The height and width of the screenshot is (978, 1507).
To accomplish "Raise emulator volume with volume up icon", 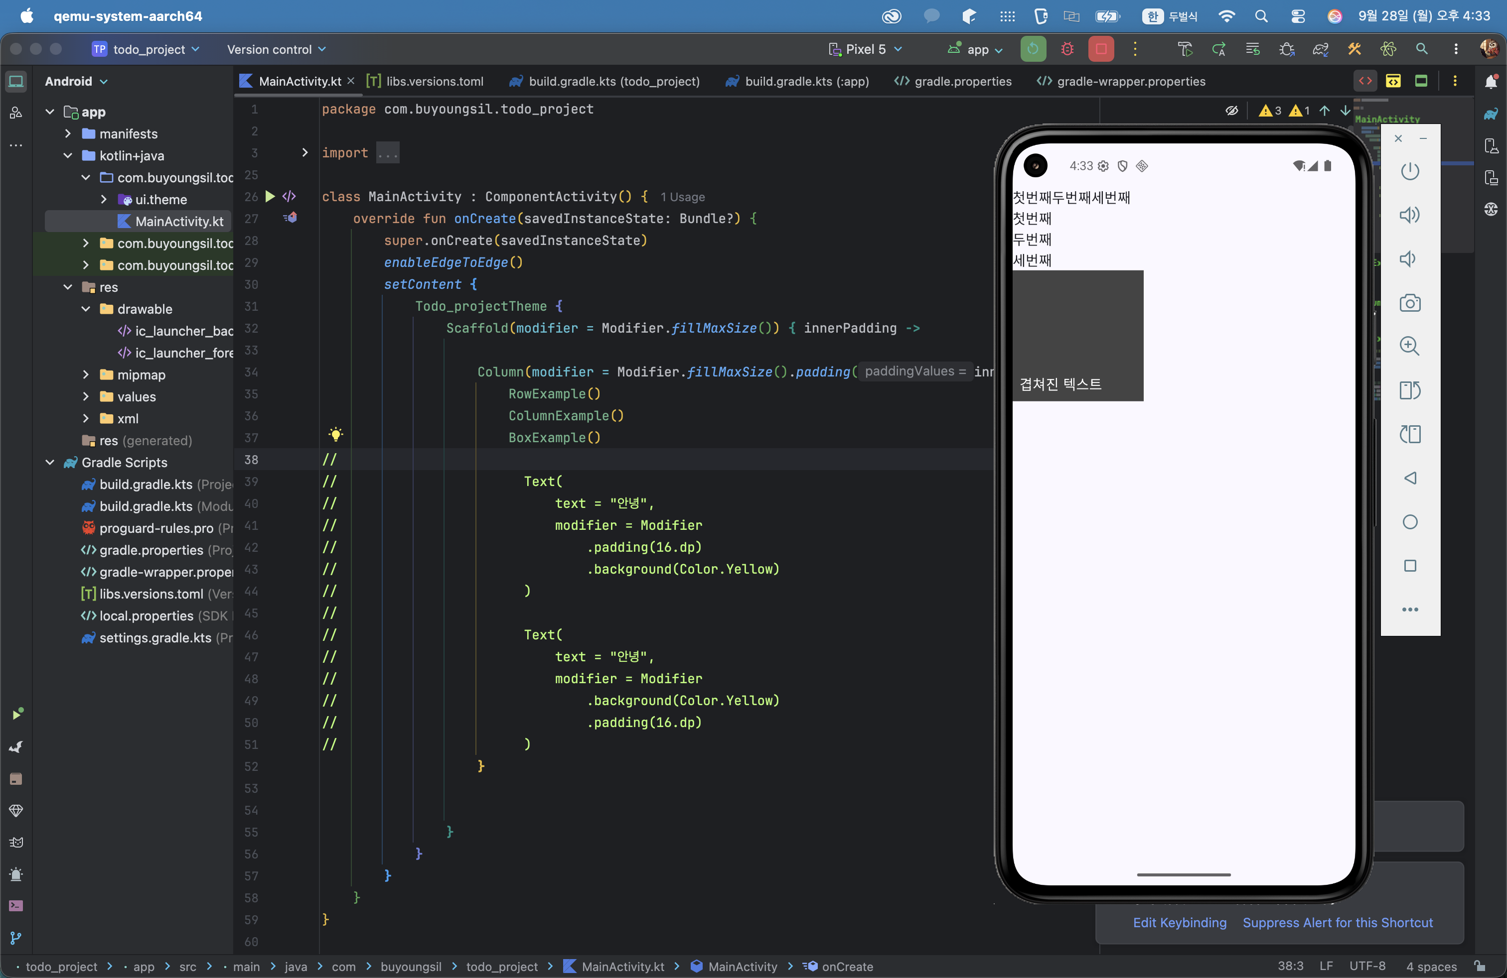I will (1409, 215).
